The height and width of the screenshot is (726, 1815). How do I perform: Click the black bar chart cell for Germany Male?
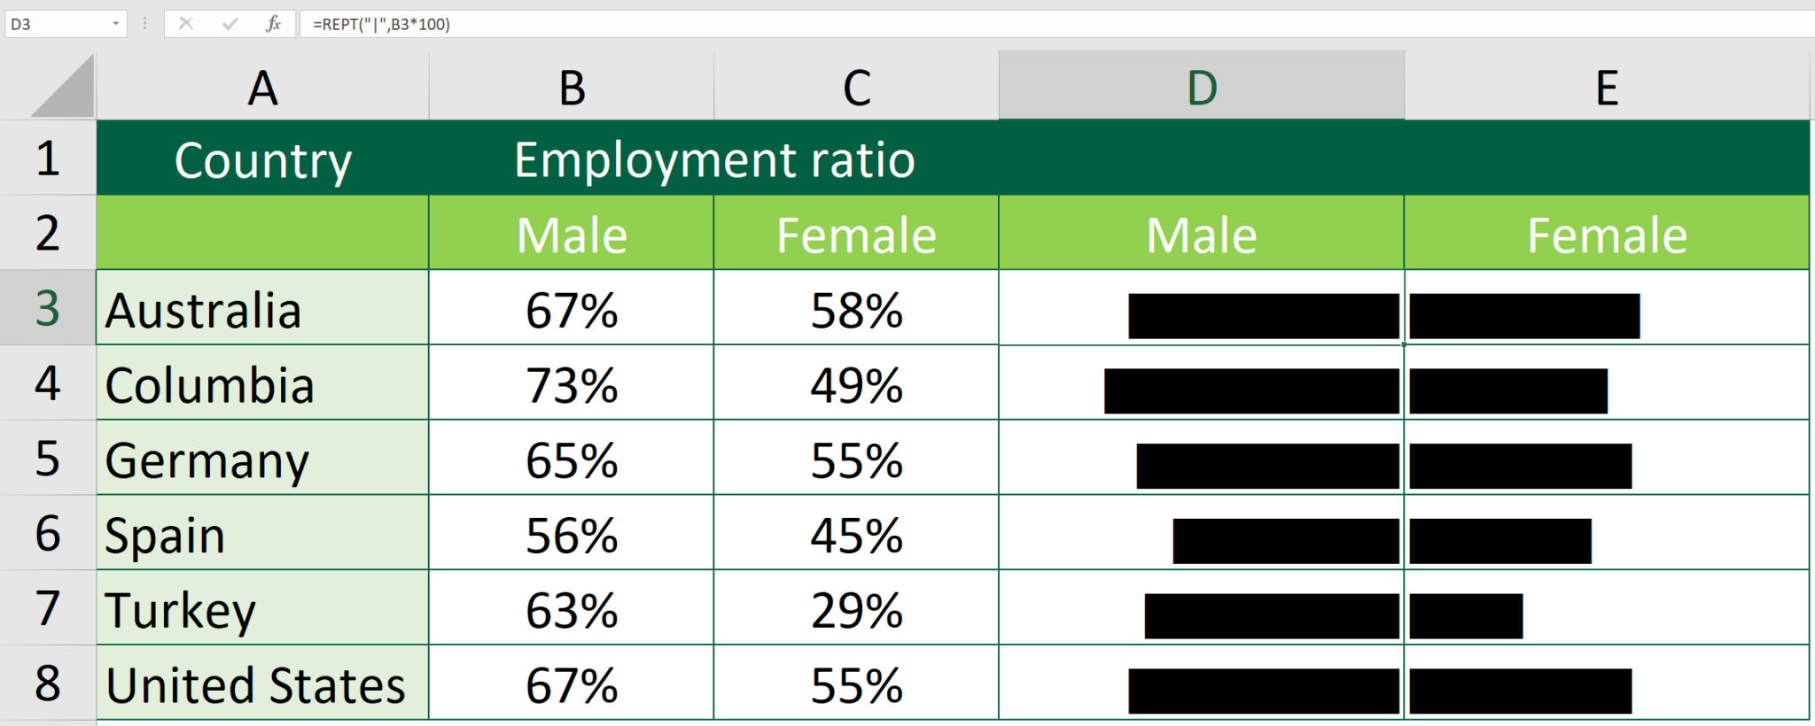coord(1201,459)
